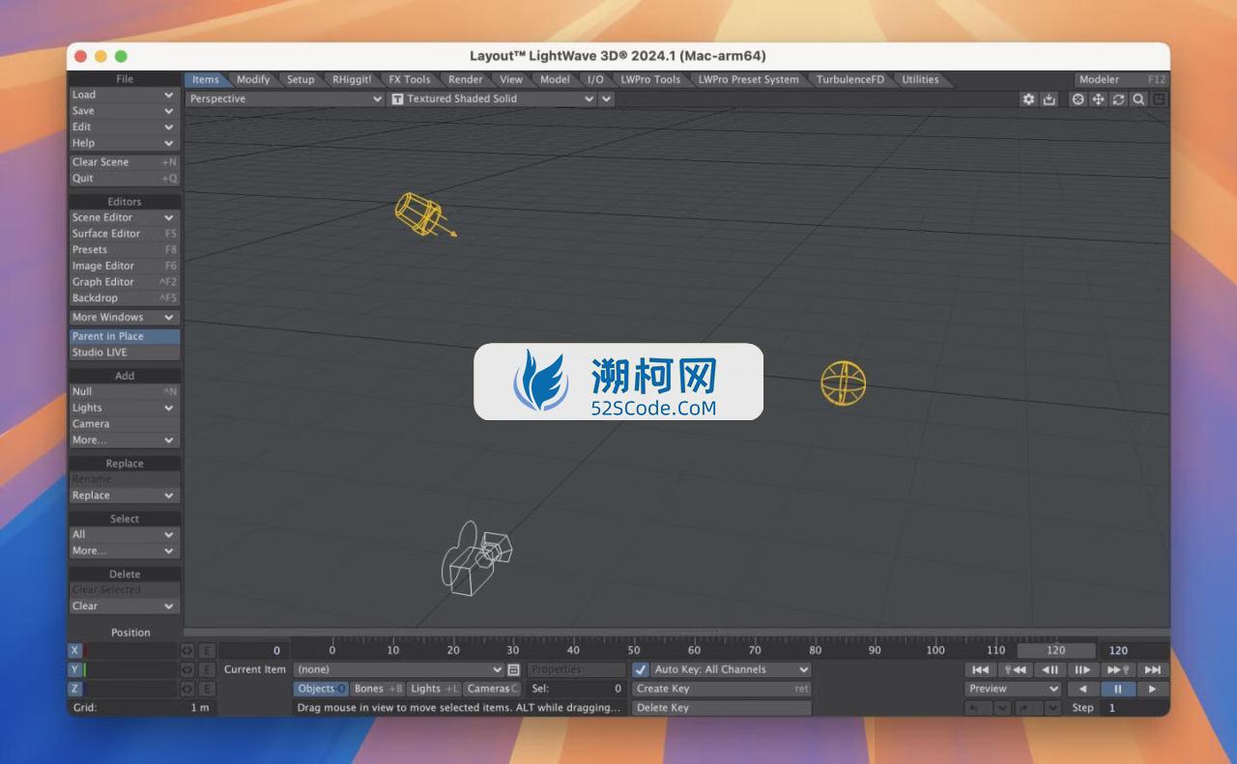Open the Save dropdown
The height and width of the screenshot is (764, 1237).
(x=125, y=111)
